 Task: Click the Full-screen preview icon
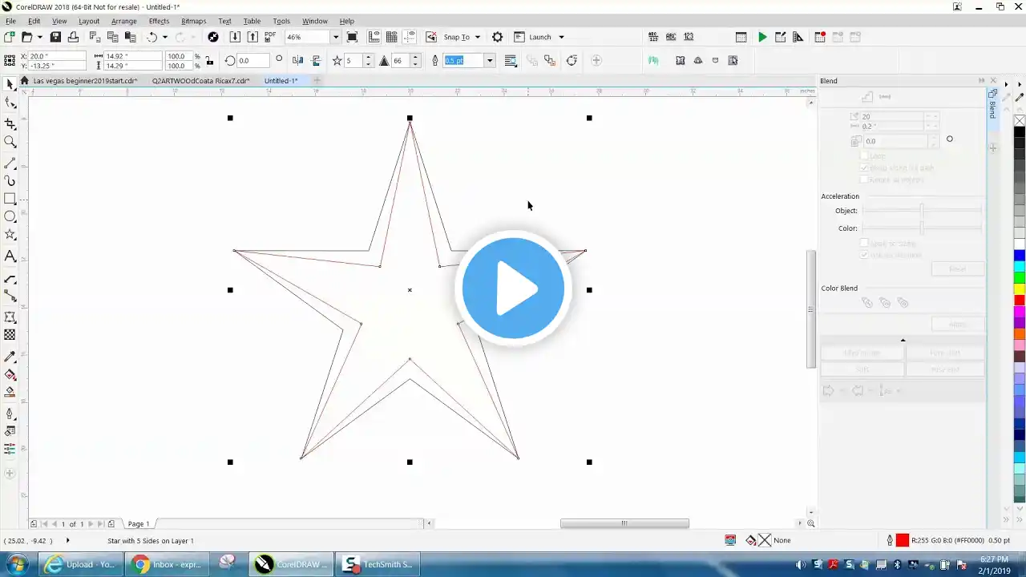click(x=352, y=37)
